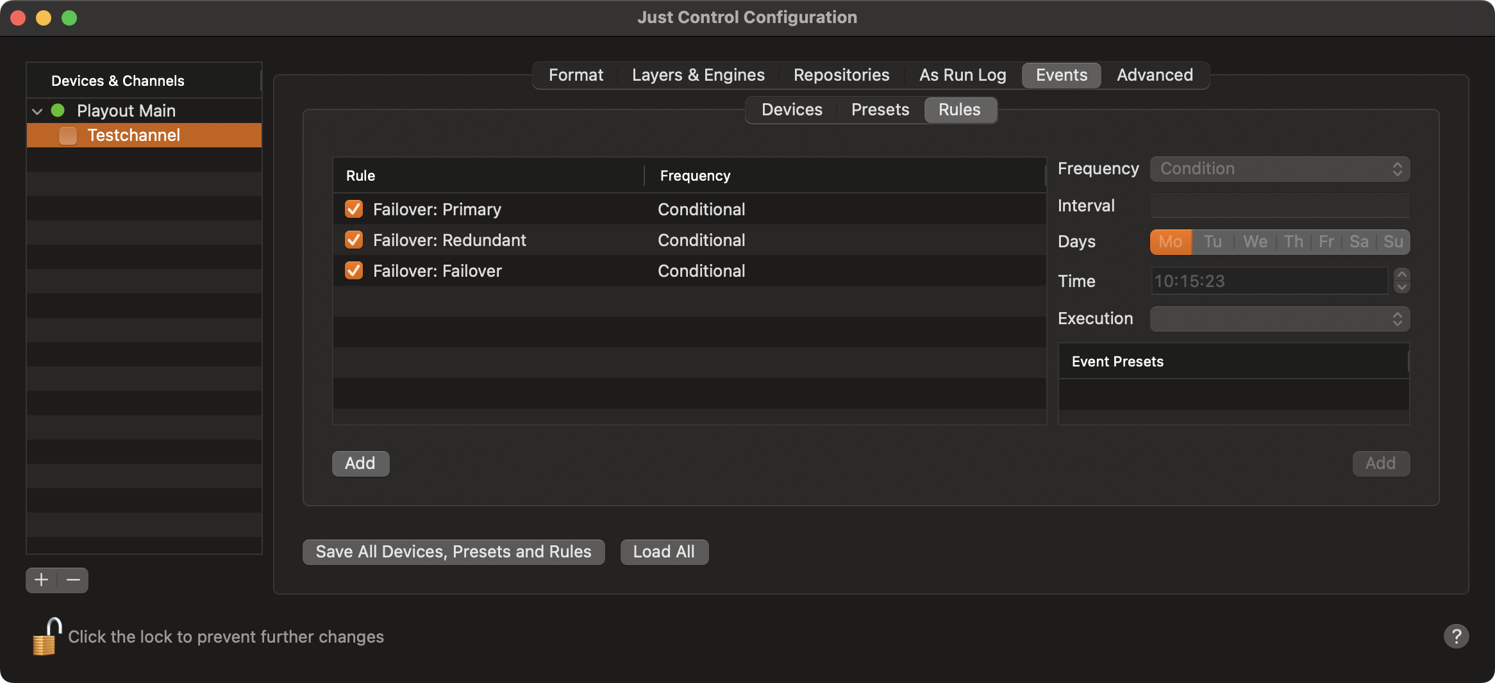Disable the Failover: Redundant rule checkbox
Viewport: 1495px width, 683px height.
point(354,240)
